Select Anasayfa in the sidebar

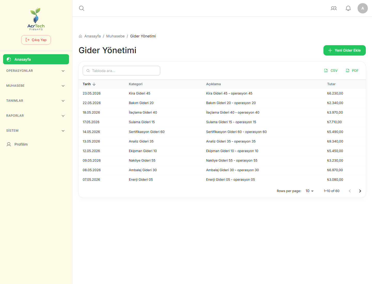pyautogui.click(x=36, y=59)
